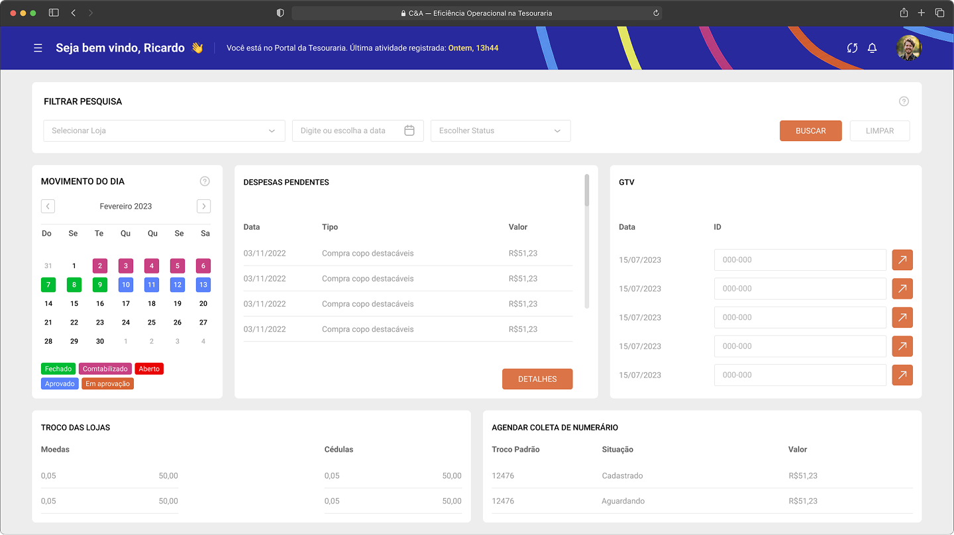Image resolution: width=954 pixels, height=535 pixels.
Task: Open GTV entry in first row
Action: point(902,260)
